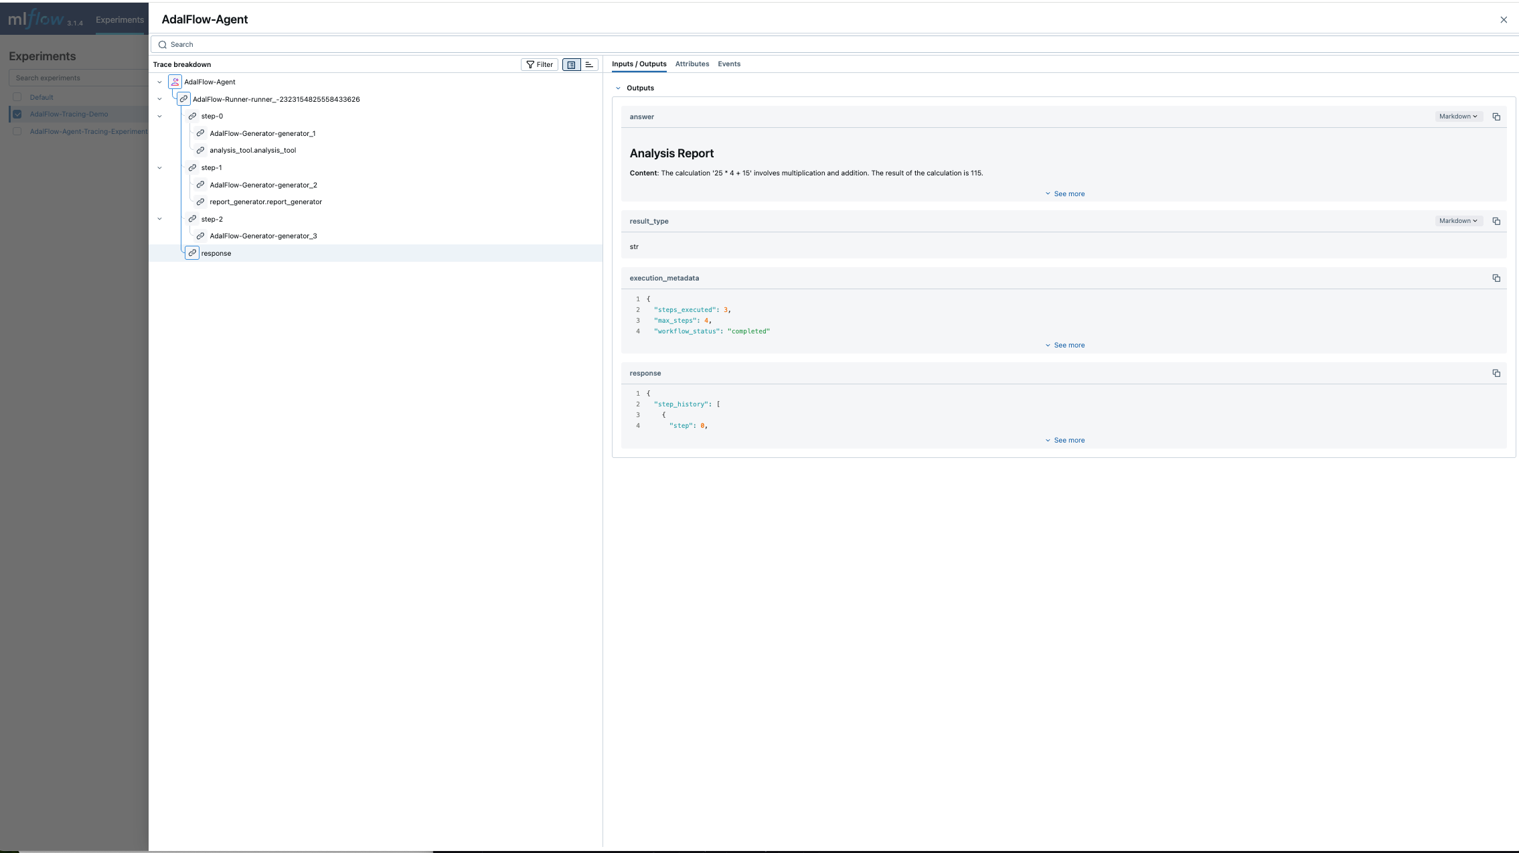Select the detailed tree view icon
This screenshot has width=1519, height=853.
(570, 64)
